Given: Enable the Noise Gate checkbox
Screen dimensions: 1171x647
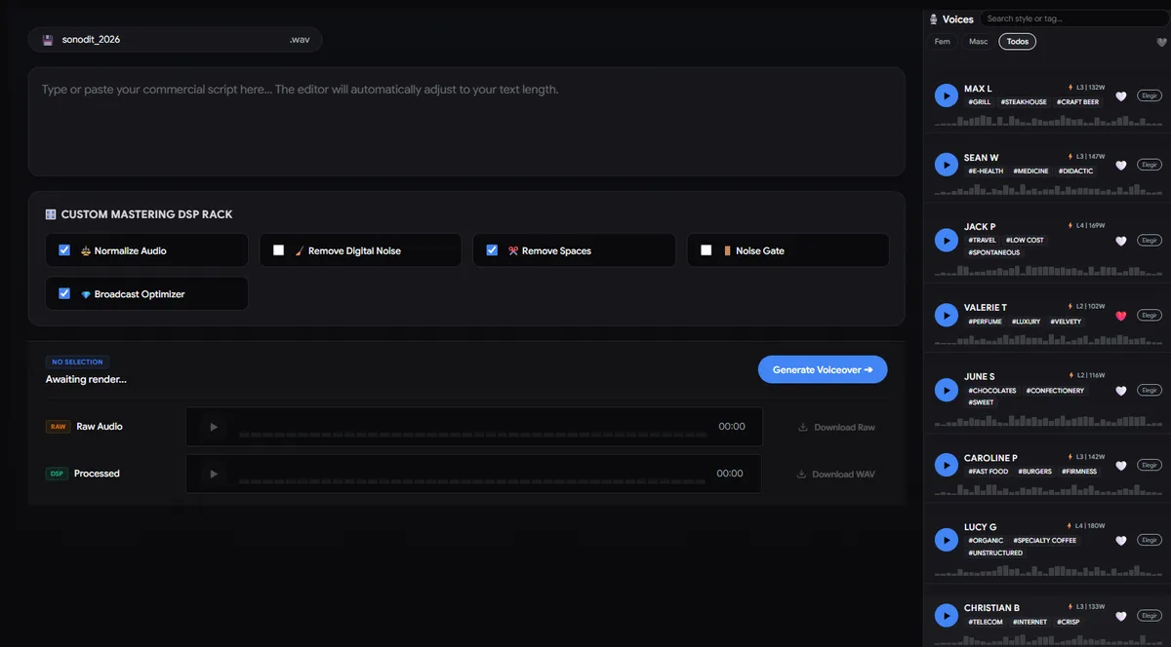Looking at the screenshot, I should tap(706, 250).
